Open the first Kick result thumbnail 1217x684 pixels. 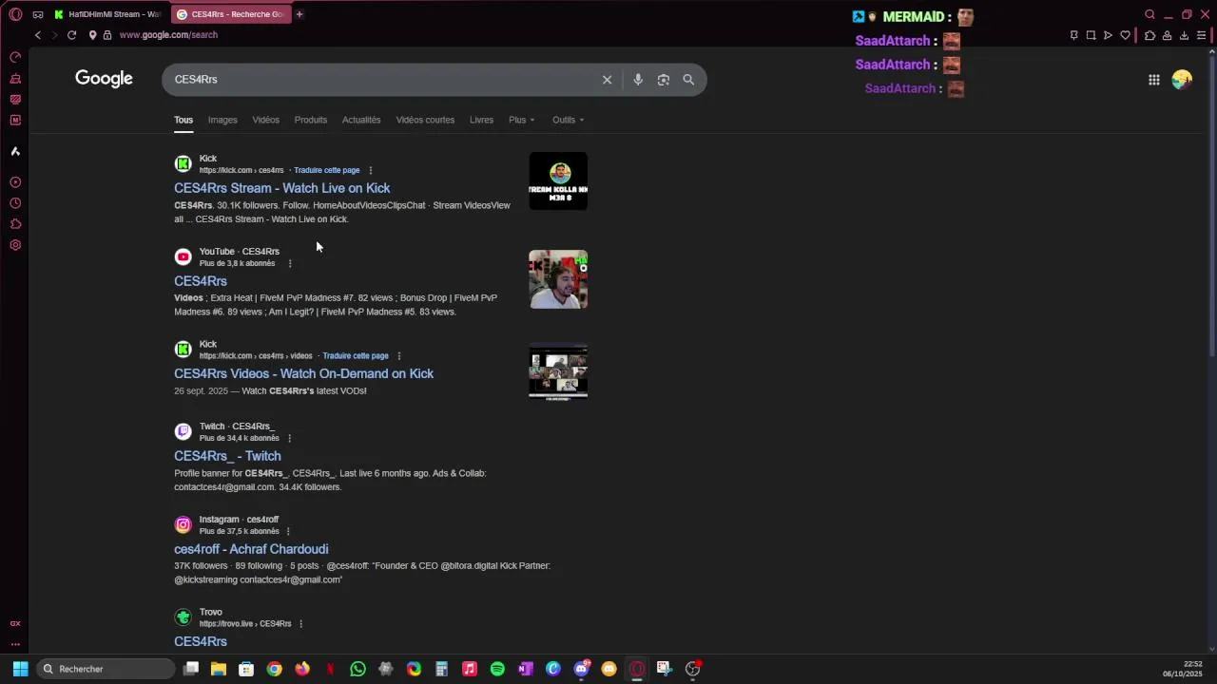(558, 181)
